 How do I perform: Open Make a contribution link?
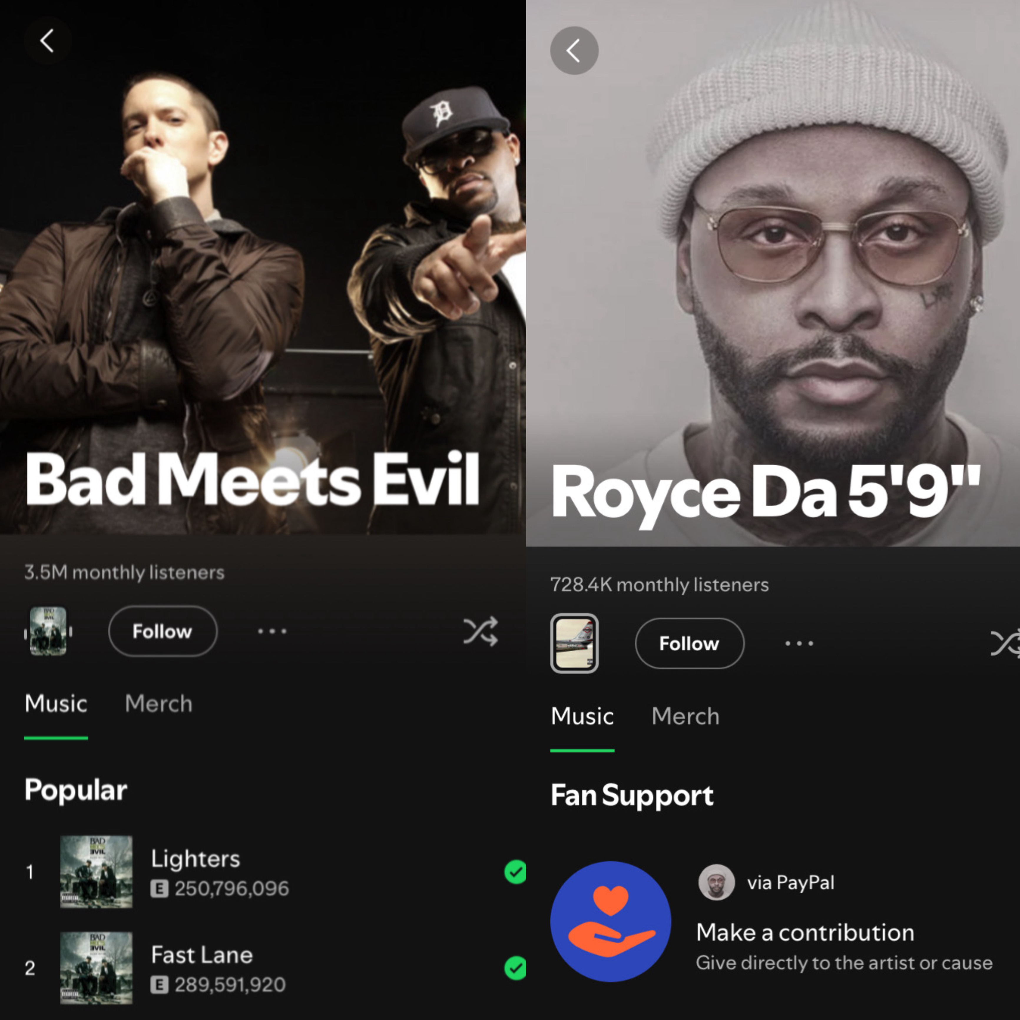[x=805, y=932]
